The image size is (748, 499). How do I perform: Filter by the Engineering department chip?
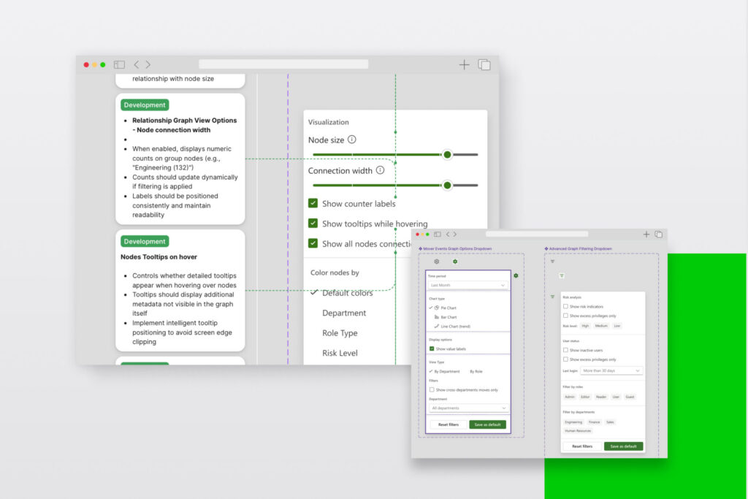coord(573,422)
